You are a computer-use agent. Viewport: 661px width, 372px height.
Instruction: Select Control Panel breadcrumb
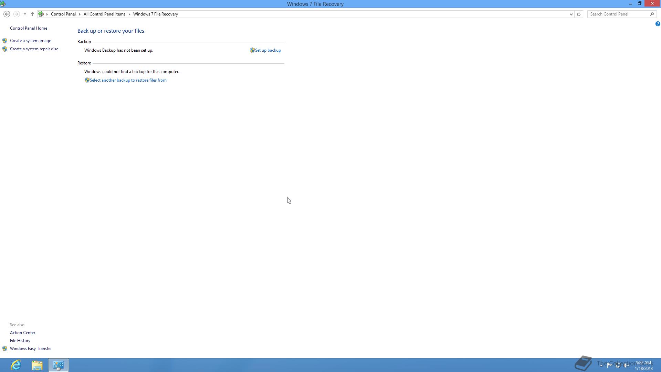coord(63,14)
